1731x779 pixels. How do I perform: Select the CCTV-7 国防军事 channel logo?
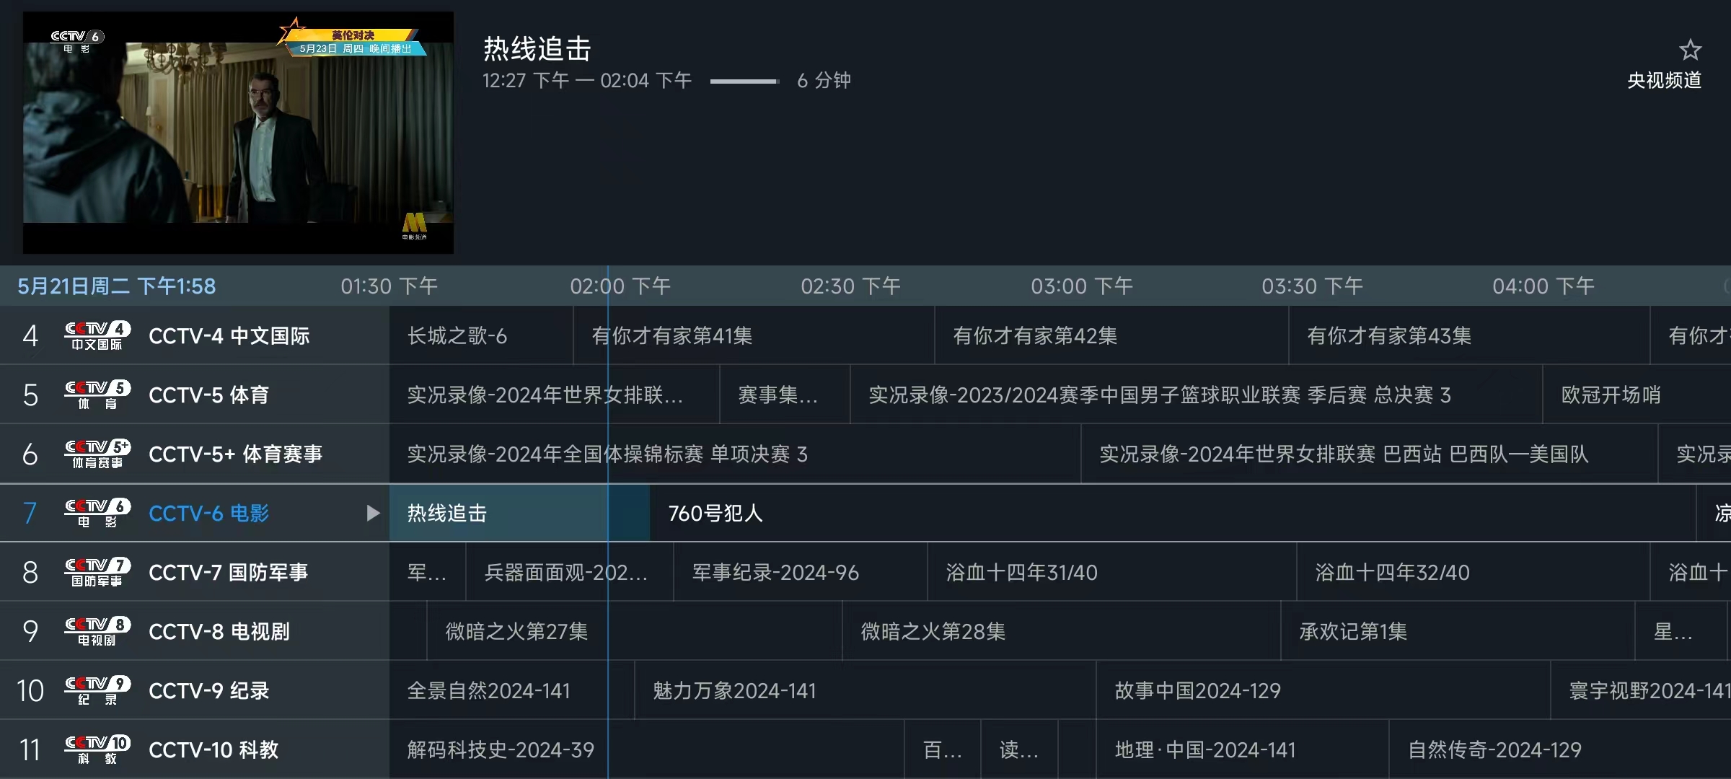point(97,572)
